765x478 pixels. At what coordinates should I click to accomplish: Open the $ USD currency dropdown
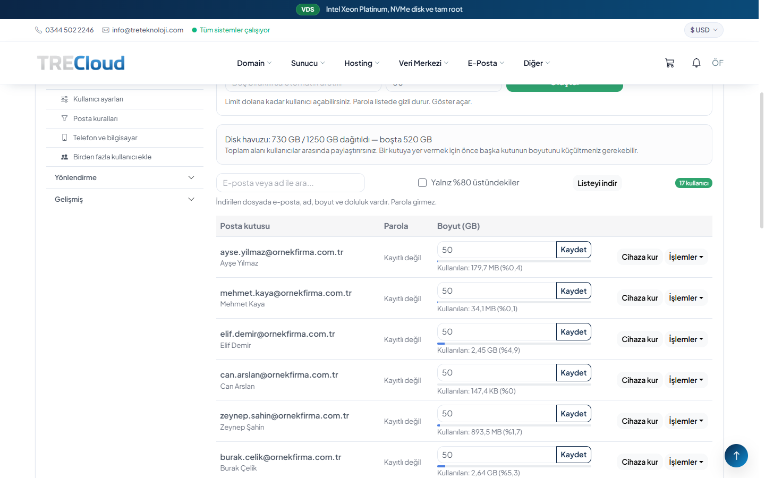(704, 30)
